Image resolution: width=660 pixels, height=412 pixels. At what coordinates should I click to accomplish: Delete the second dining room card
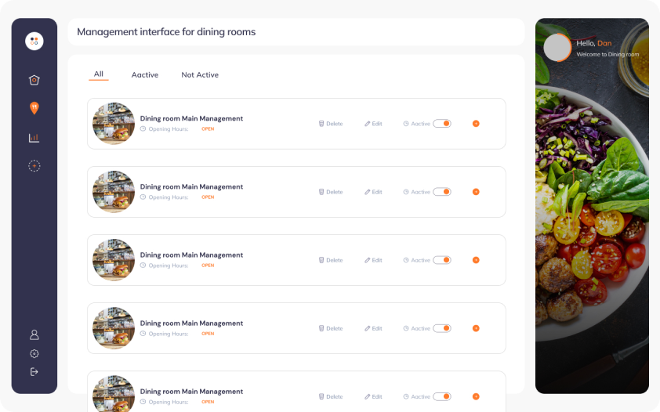pyautogui.click(x=331, y=192)
